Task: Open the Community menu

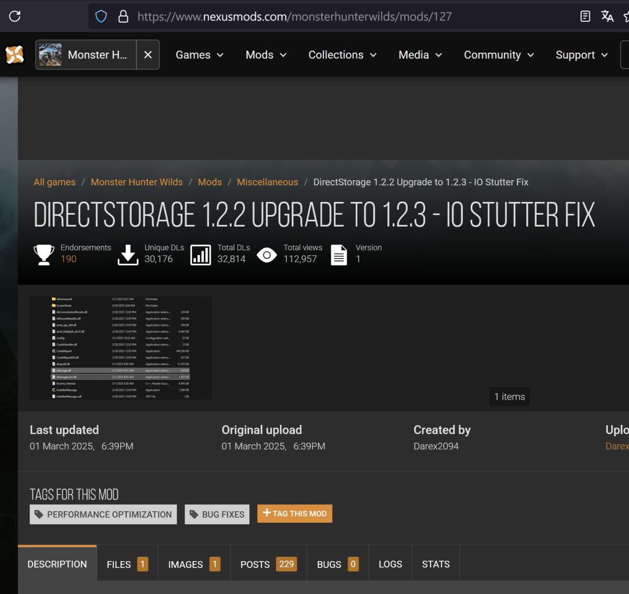Action: [x=498, y=55]
